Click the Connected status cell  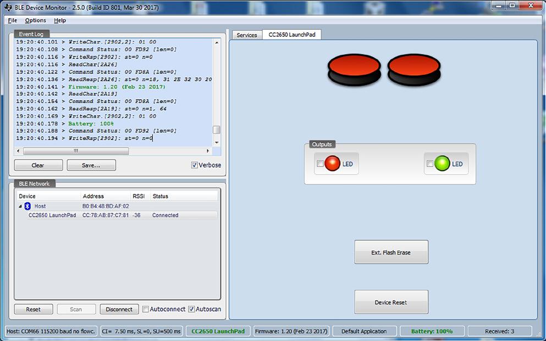point(165,215)
